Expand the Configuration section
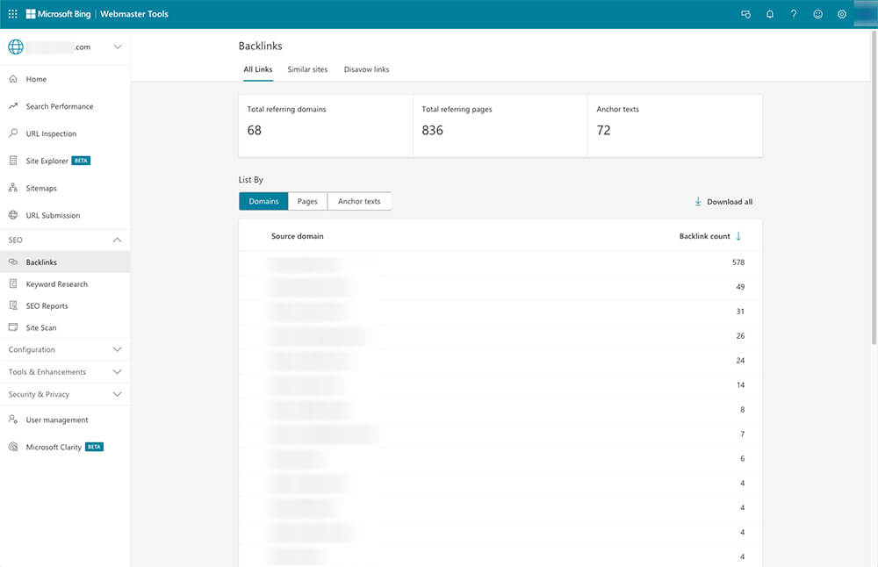 coord(65,349)
